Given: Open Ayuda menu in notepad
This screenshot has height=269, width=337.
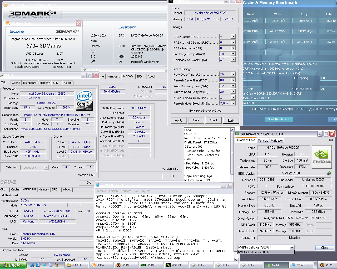Looking at the screenshot, I should 146,191.
